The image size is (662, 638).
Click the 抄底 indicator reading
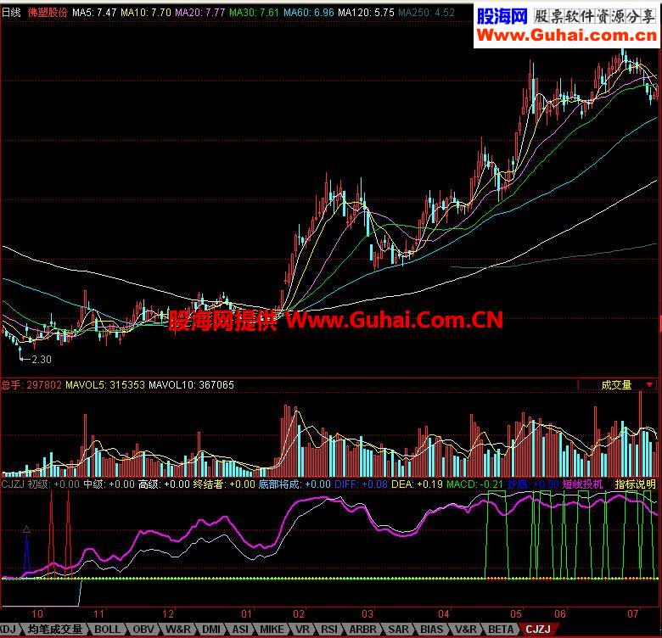pyautogui.click(x=533, y=484)
